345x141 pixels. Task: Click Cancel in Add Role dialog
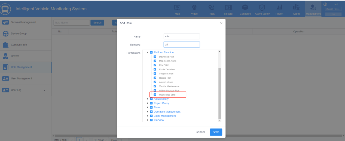tap(200, 132)
